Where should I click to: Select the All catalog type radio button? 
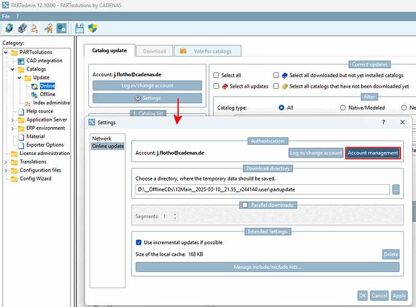click(x=281, y=108)
